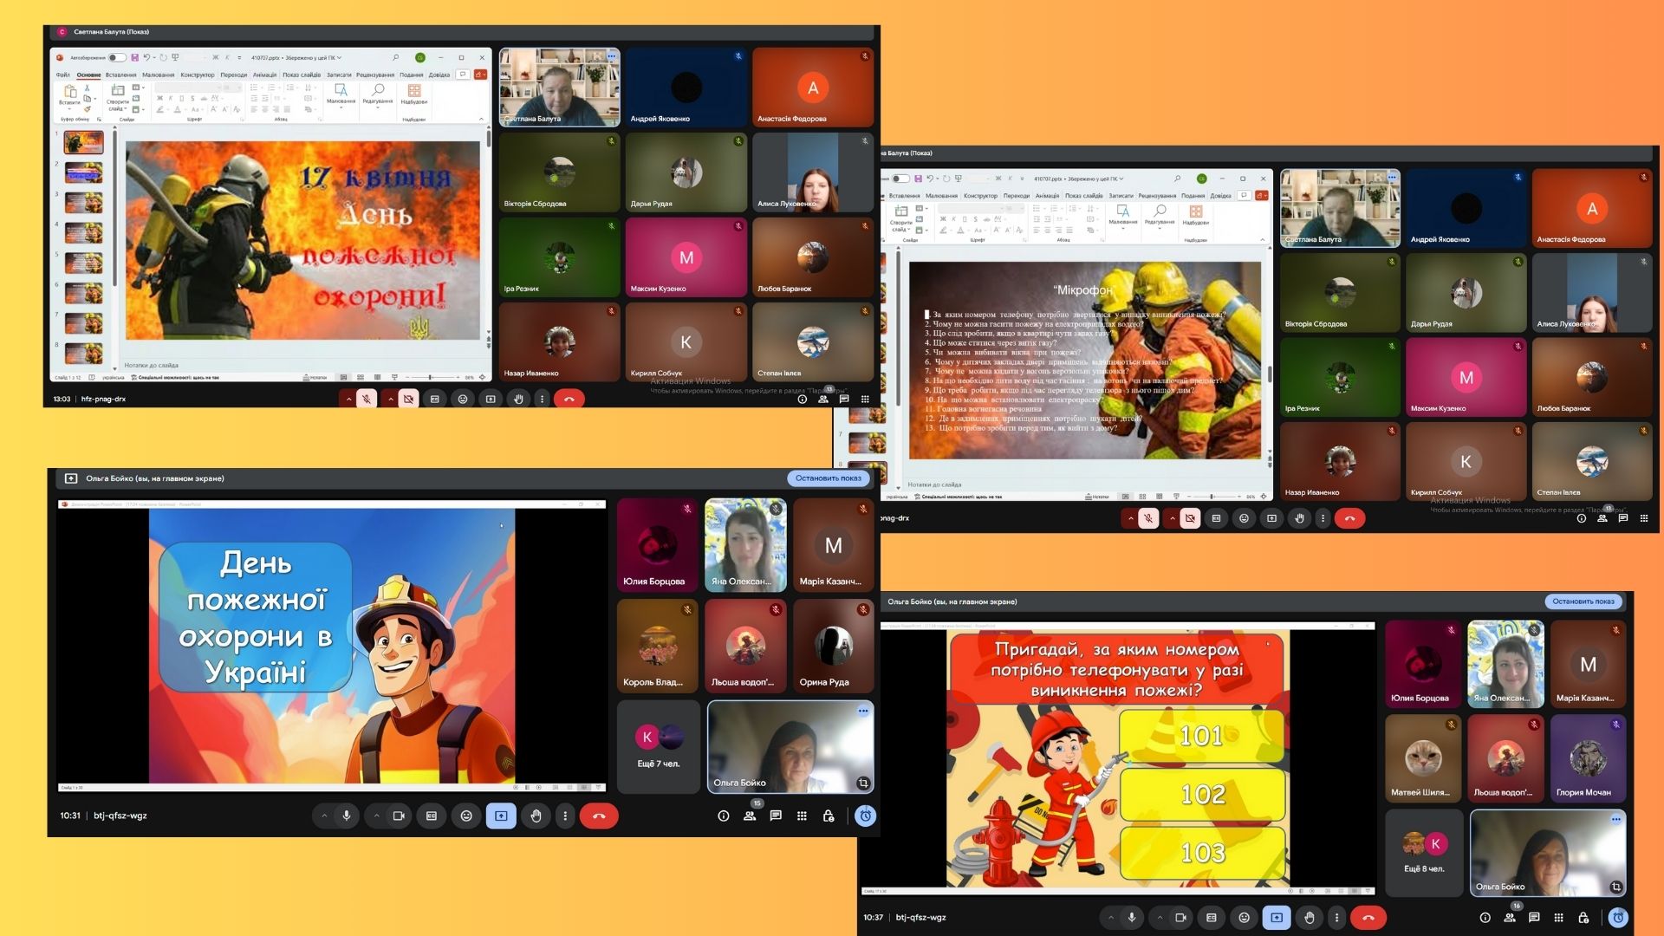Select slide 2 thumbnail in 13:03 PowerPoint

click(x=83, y=172)
